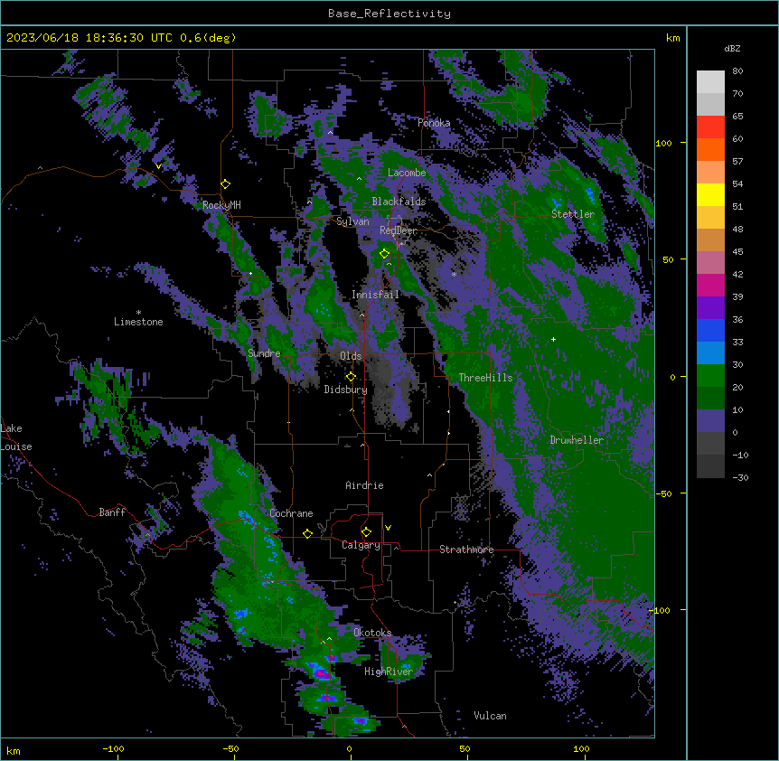Click the -30 value in dBZ legend
The width and height of the screenshot is (779, 761).
740,477
